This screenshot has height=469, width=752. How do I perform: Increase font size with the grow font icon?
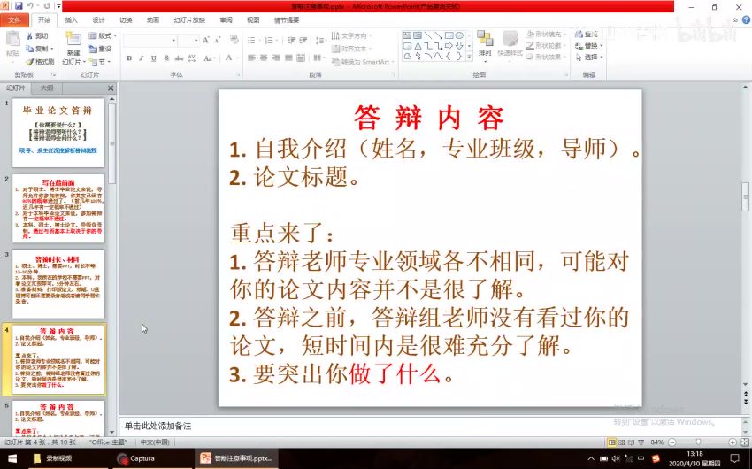(x=206, y=40)
